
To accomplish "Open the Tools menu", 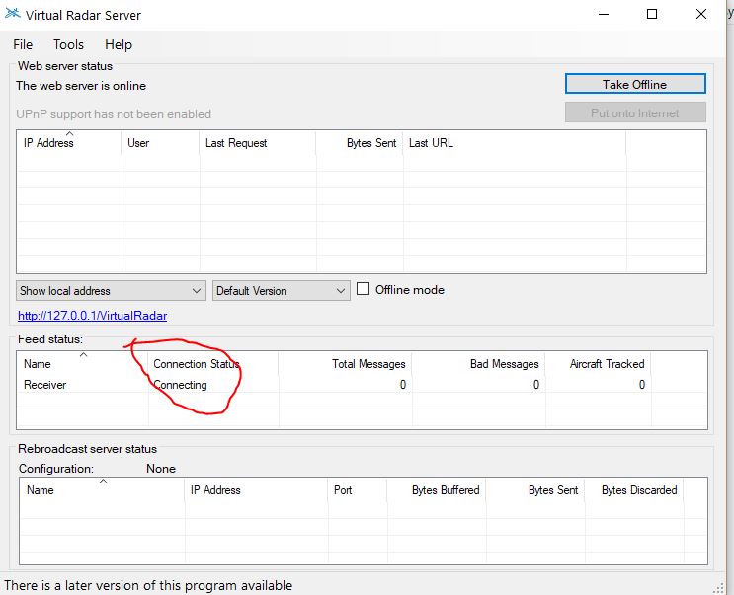I will [68, 44].
